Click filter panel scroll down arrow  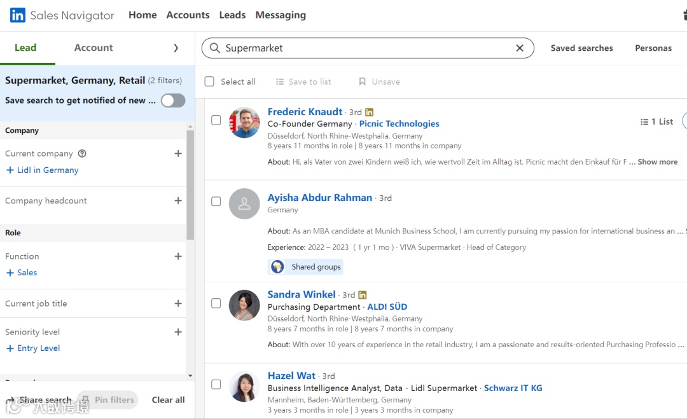190,376
